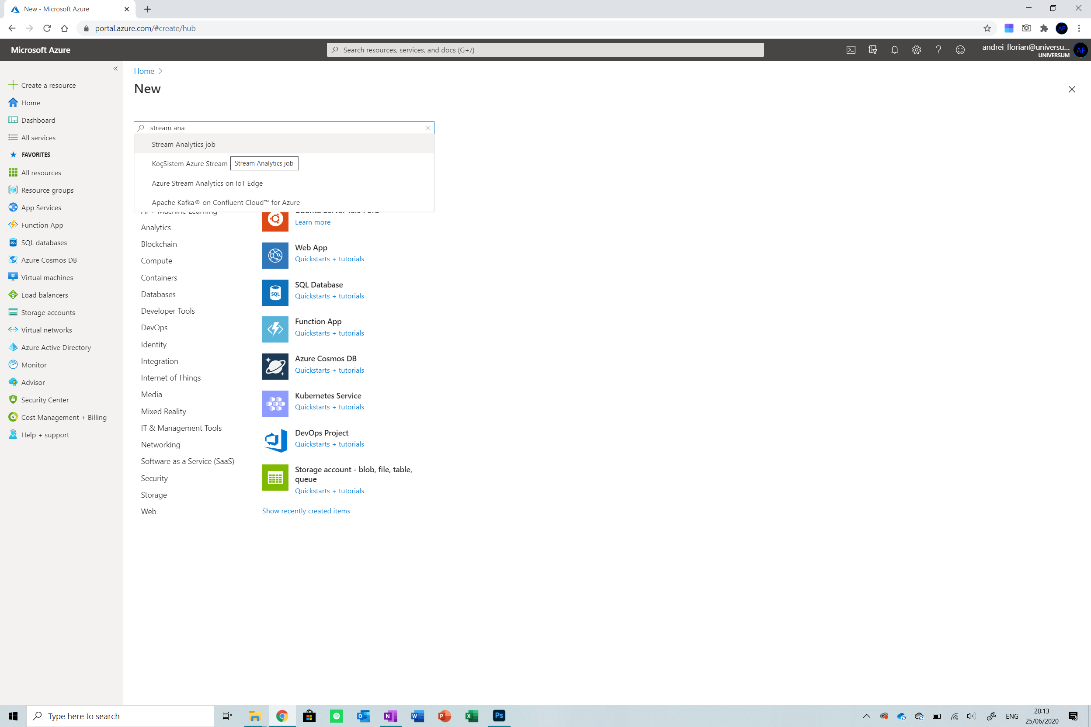Viewport: 1091px width, 727px height.
Task: Pick Apache Kafka on Confluent Cloud suggestion
Action: pyautogui.click(x=226, y=202)
